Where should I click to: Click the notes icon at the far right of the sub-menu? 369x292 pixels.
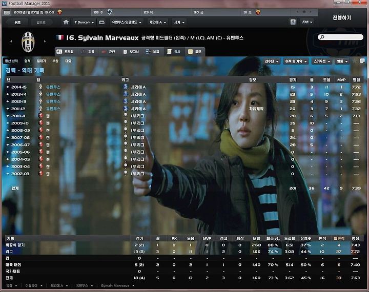click(x=362, y=61)
